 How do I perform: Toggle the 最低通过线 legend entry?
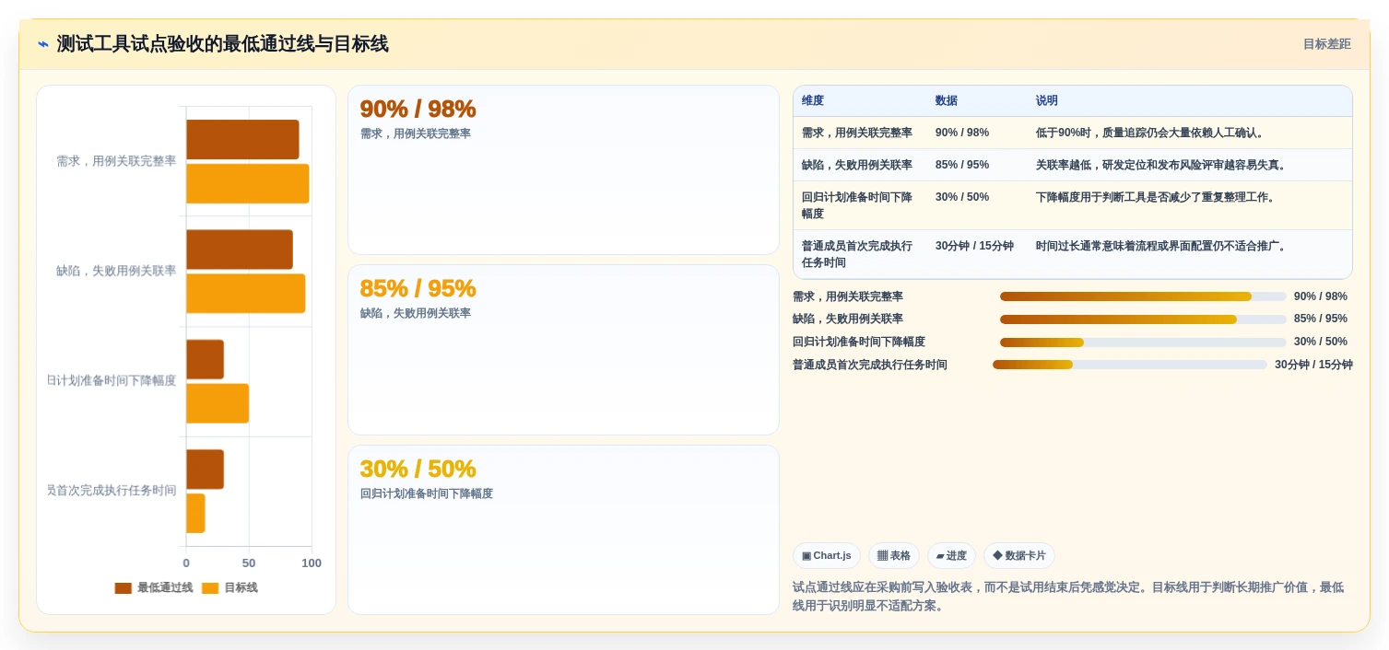click(x=154, y=587)
